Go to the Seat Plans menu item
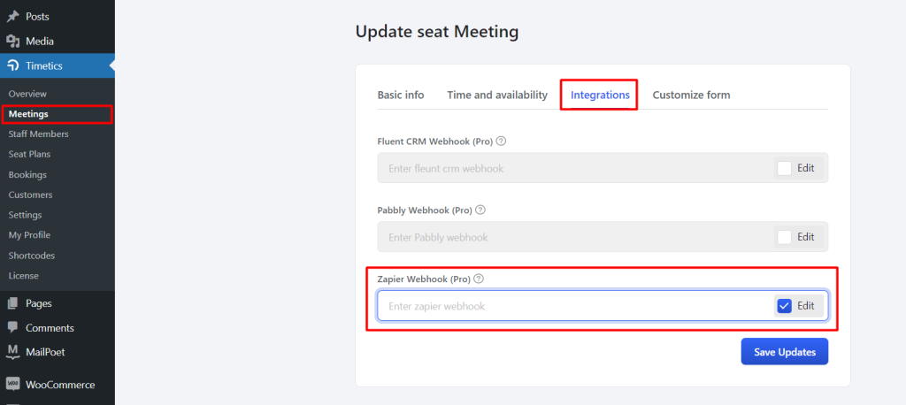Screen dimensions: 906x405 pos(29,154)
